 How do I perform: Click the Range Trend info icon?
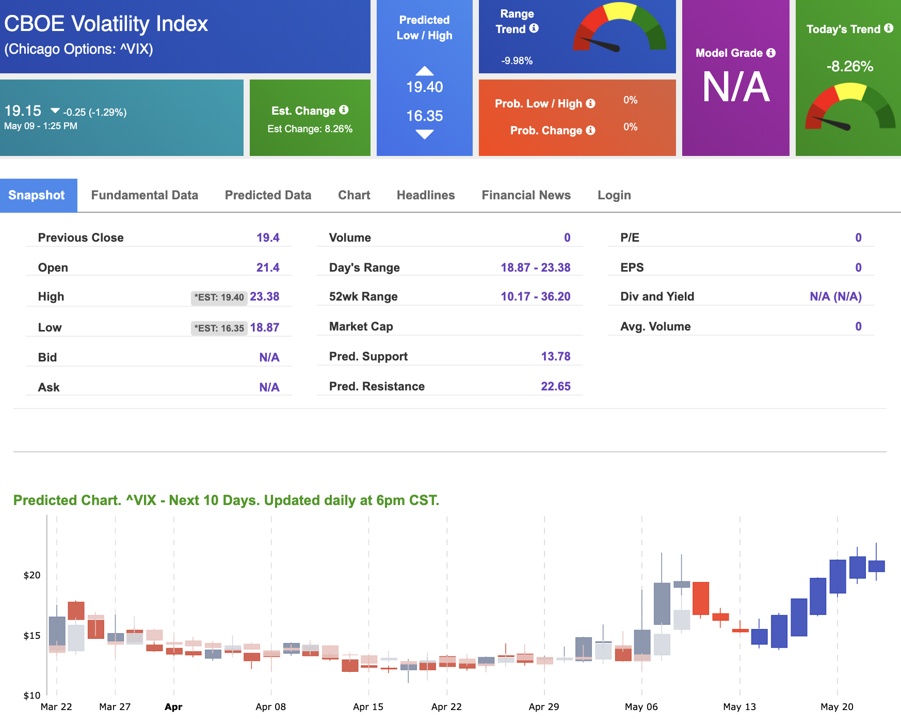point(534,28)
